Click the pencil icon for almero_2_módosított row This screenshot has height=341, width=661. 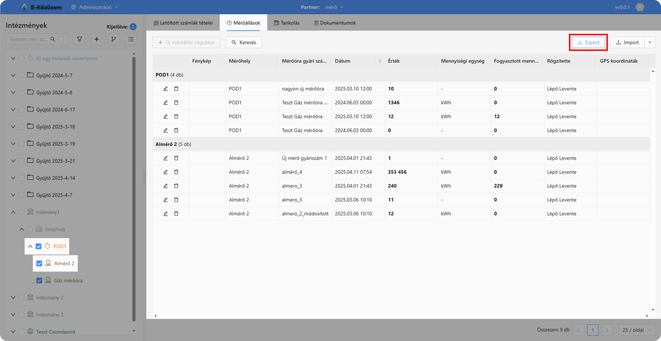point(166,214)
